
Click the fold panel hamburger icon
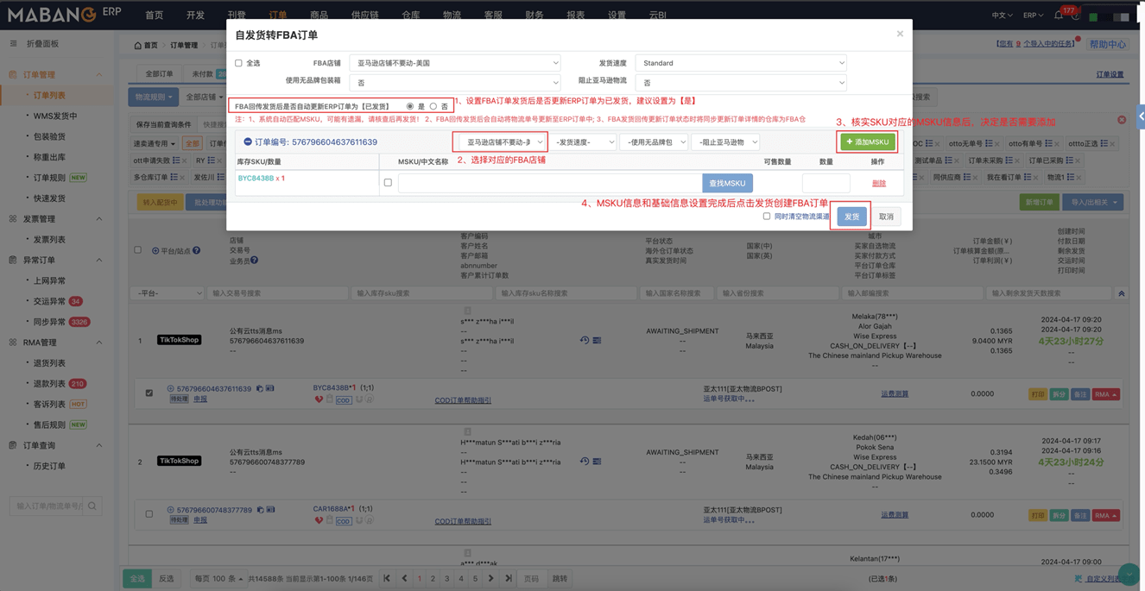coord(13,44)
